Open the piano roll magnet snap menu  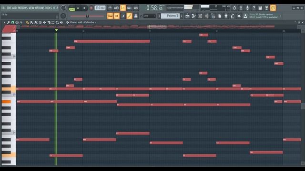click(x=13, y=22)
